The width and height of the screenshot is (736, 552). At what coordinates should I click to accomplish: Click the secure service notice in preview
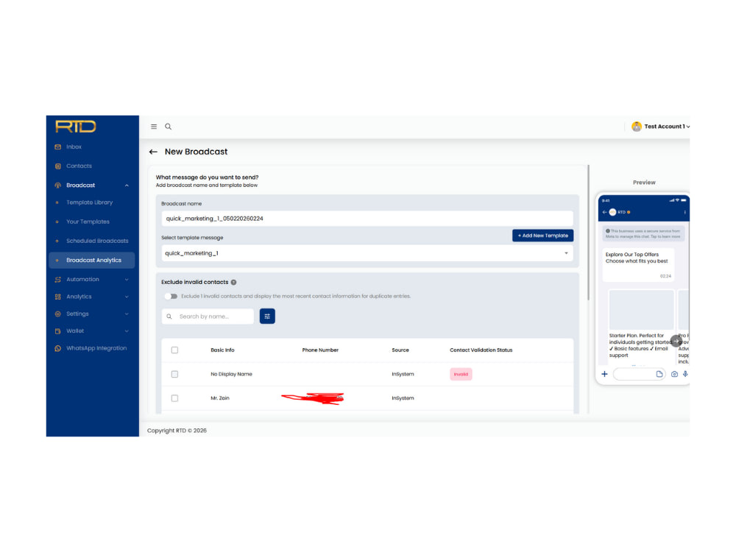643,234
